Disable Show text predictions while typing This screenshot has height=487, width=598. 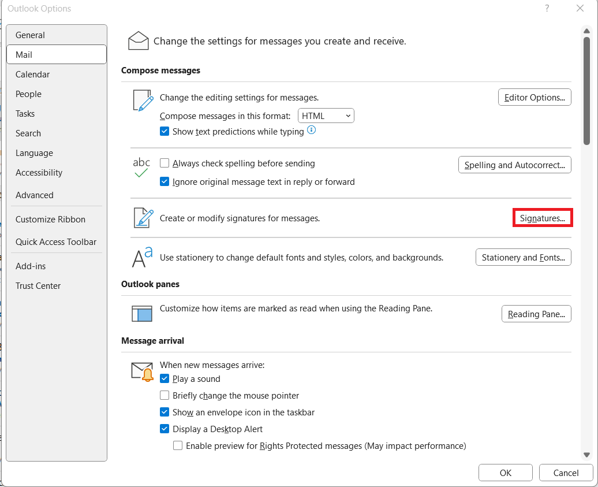pyautogui.click(x=165, y=131)
